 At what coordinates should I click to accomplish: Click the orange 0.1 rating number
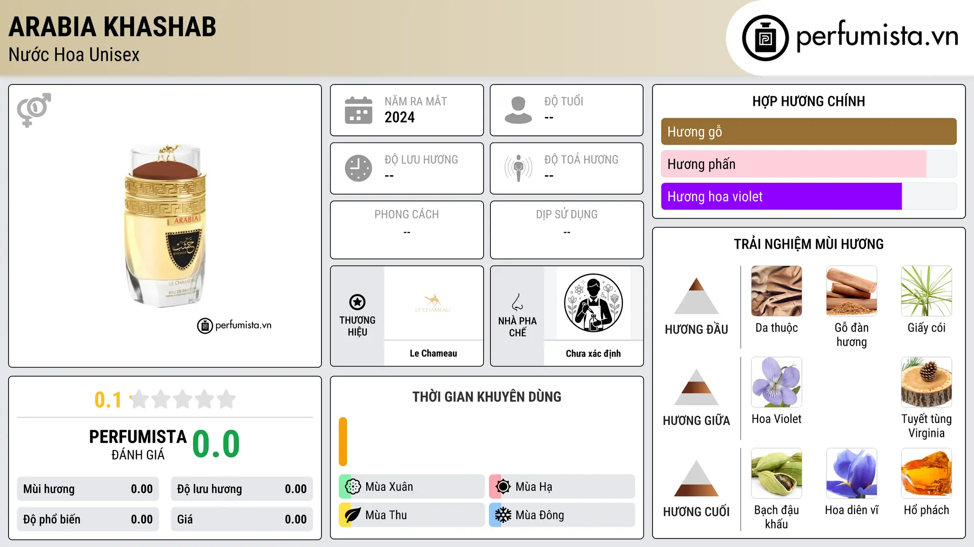pos(108,400)
